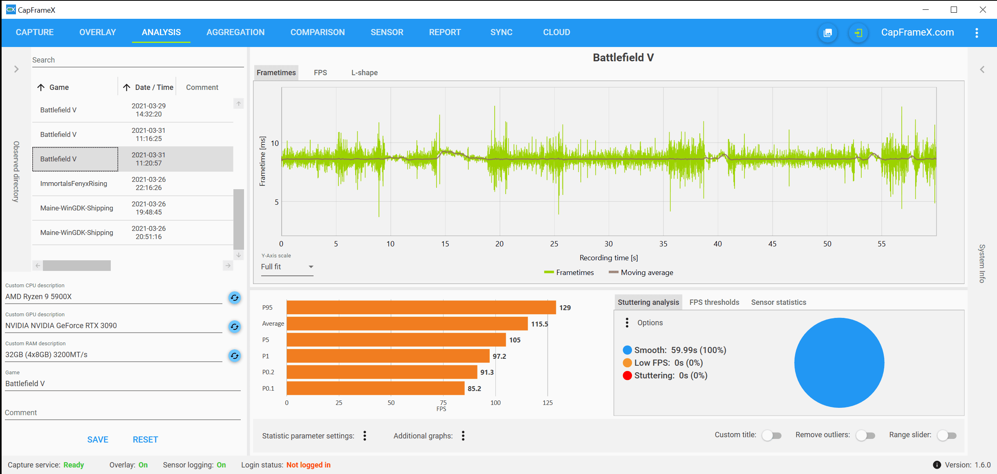Open the COMPARISON tab
Viewport: 997px width, 474px height.
318,32
